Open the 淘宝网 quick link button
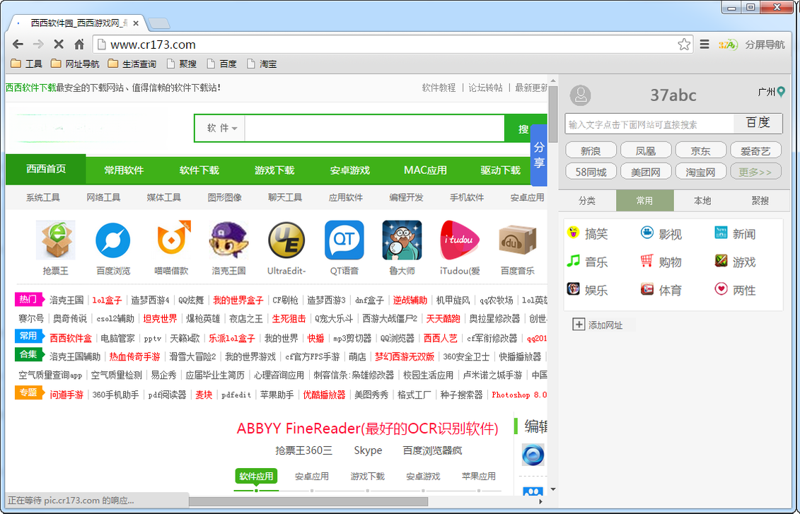The height and width of the screenshot is (514, 800). point(700,172)
